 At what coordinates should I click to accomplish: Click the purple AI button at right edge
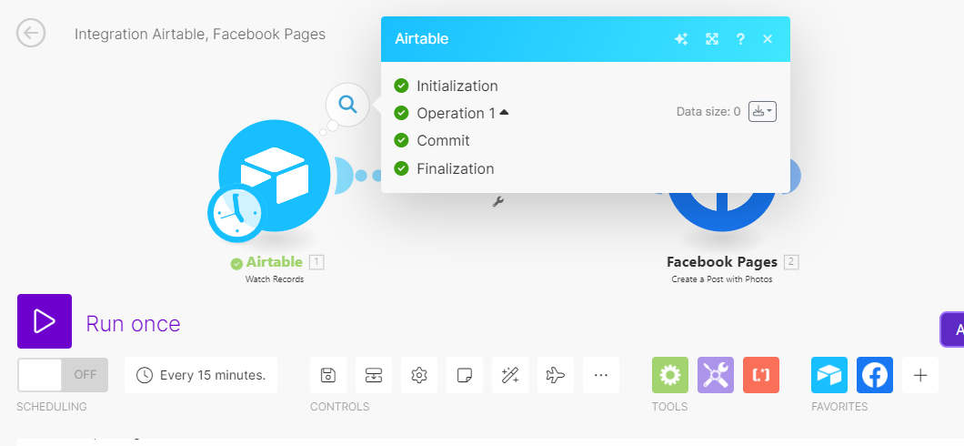[952, 329]
